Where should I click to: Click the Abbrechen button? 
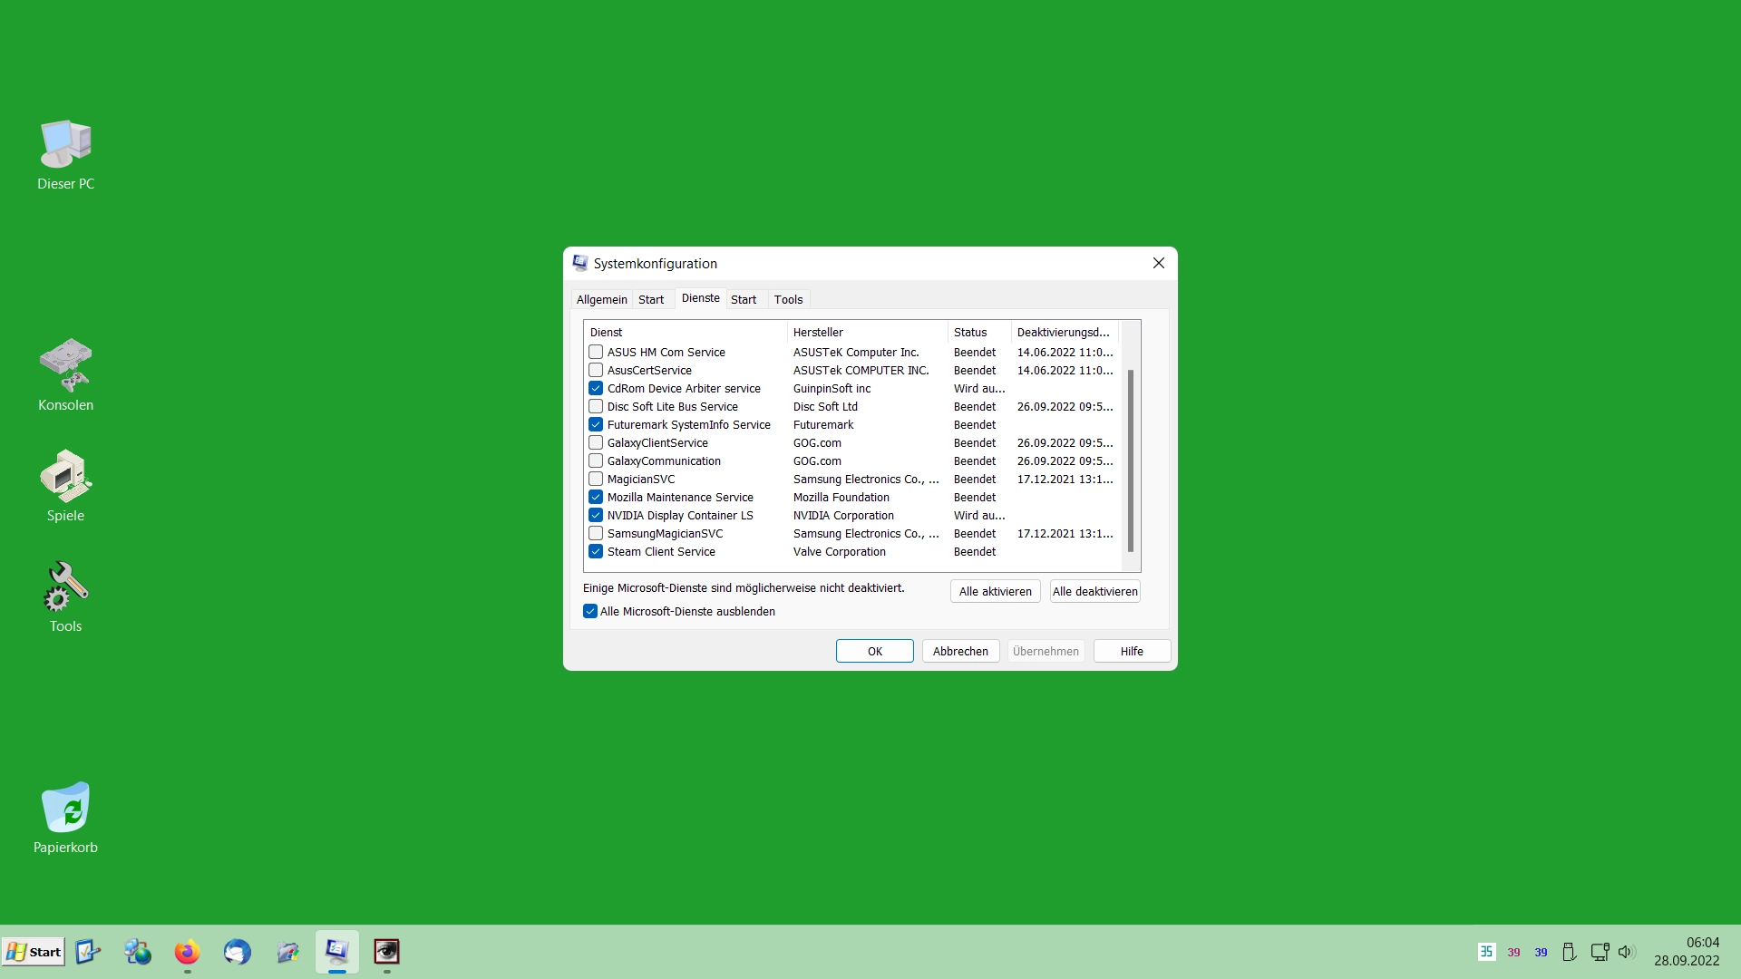[960, 652]
